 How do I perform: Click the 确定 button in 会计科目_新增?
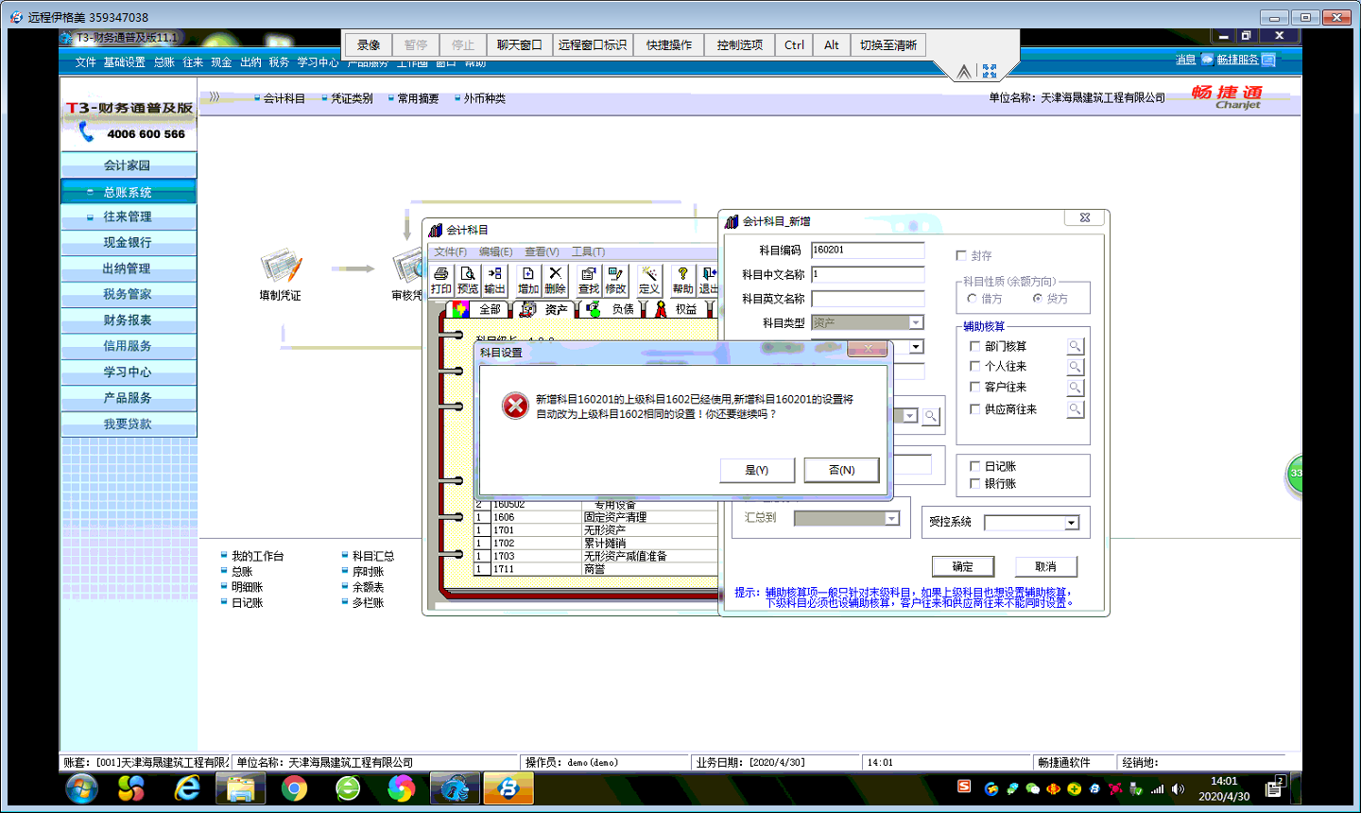(963, 566)
